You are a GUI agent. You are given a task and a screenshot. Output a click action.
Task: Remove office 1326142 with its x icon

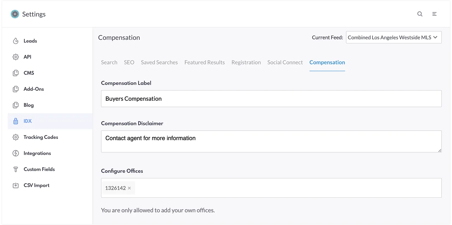[x=129, y=188]
